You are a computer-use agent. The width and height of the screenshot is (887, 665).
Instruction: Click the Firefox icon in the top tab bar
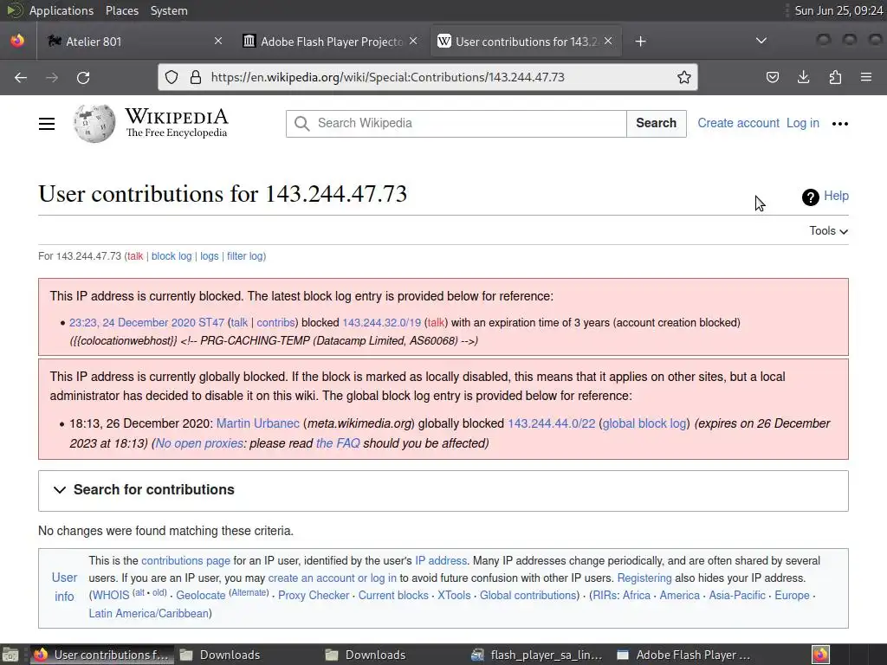click(x=17, y=41)
